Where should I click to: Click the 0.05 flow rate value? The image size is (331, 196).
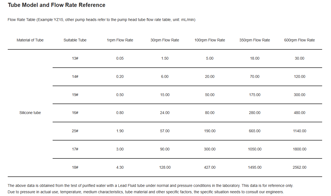tap(120, 58)
